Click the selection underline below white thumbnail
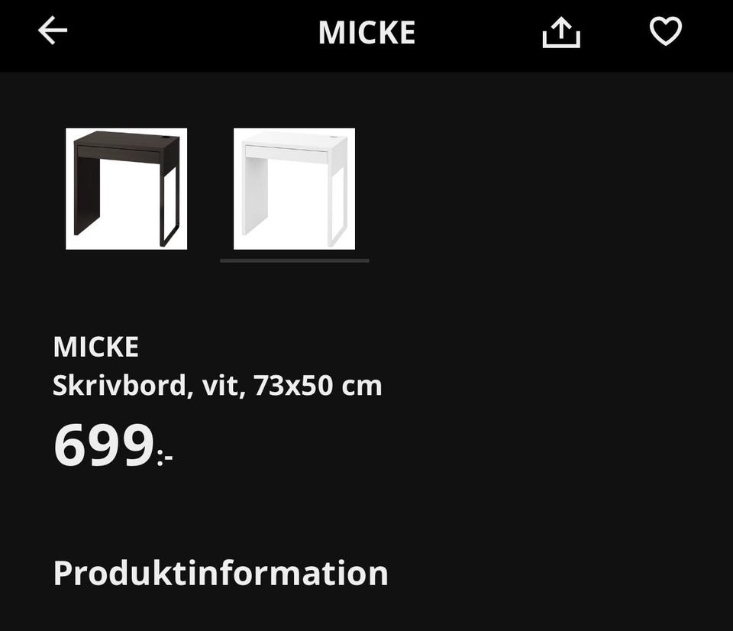The height and width of the screenshot is (631, 733). click(x=294, y=260)
